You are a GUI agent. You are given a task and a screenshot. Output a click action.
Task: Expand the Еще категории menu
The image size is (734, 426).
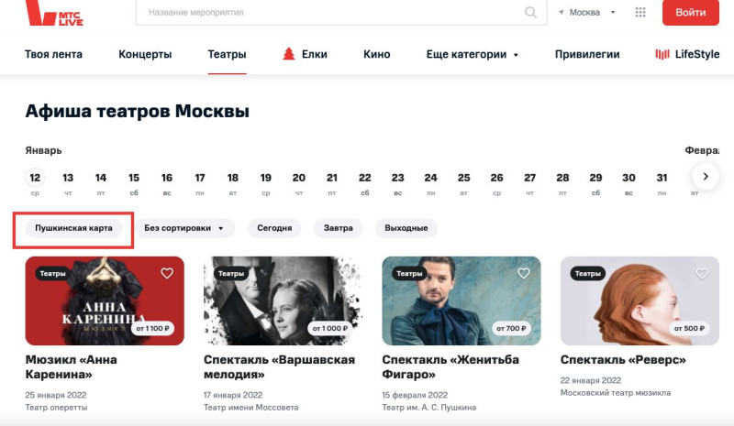(x=473, y=54)
